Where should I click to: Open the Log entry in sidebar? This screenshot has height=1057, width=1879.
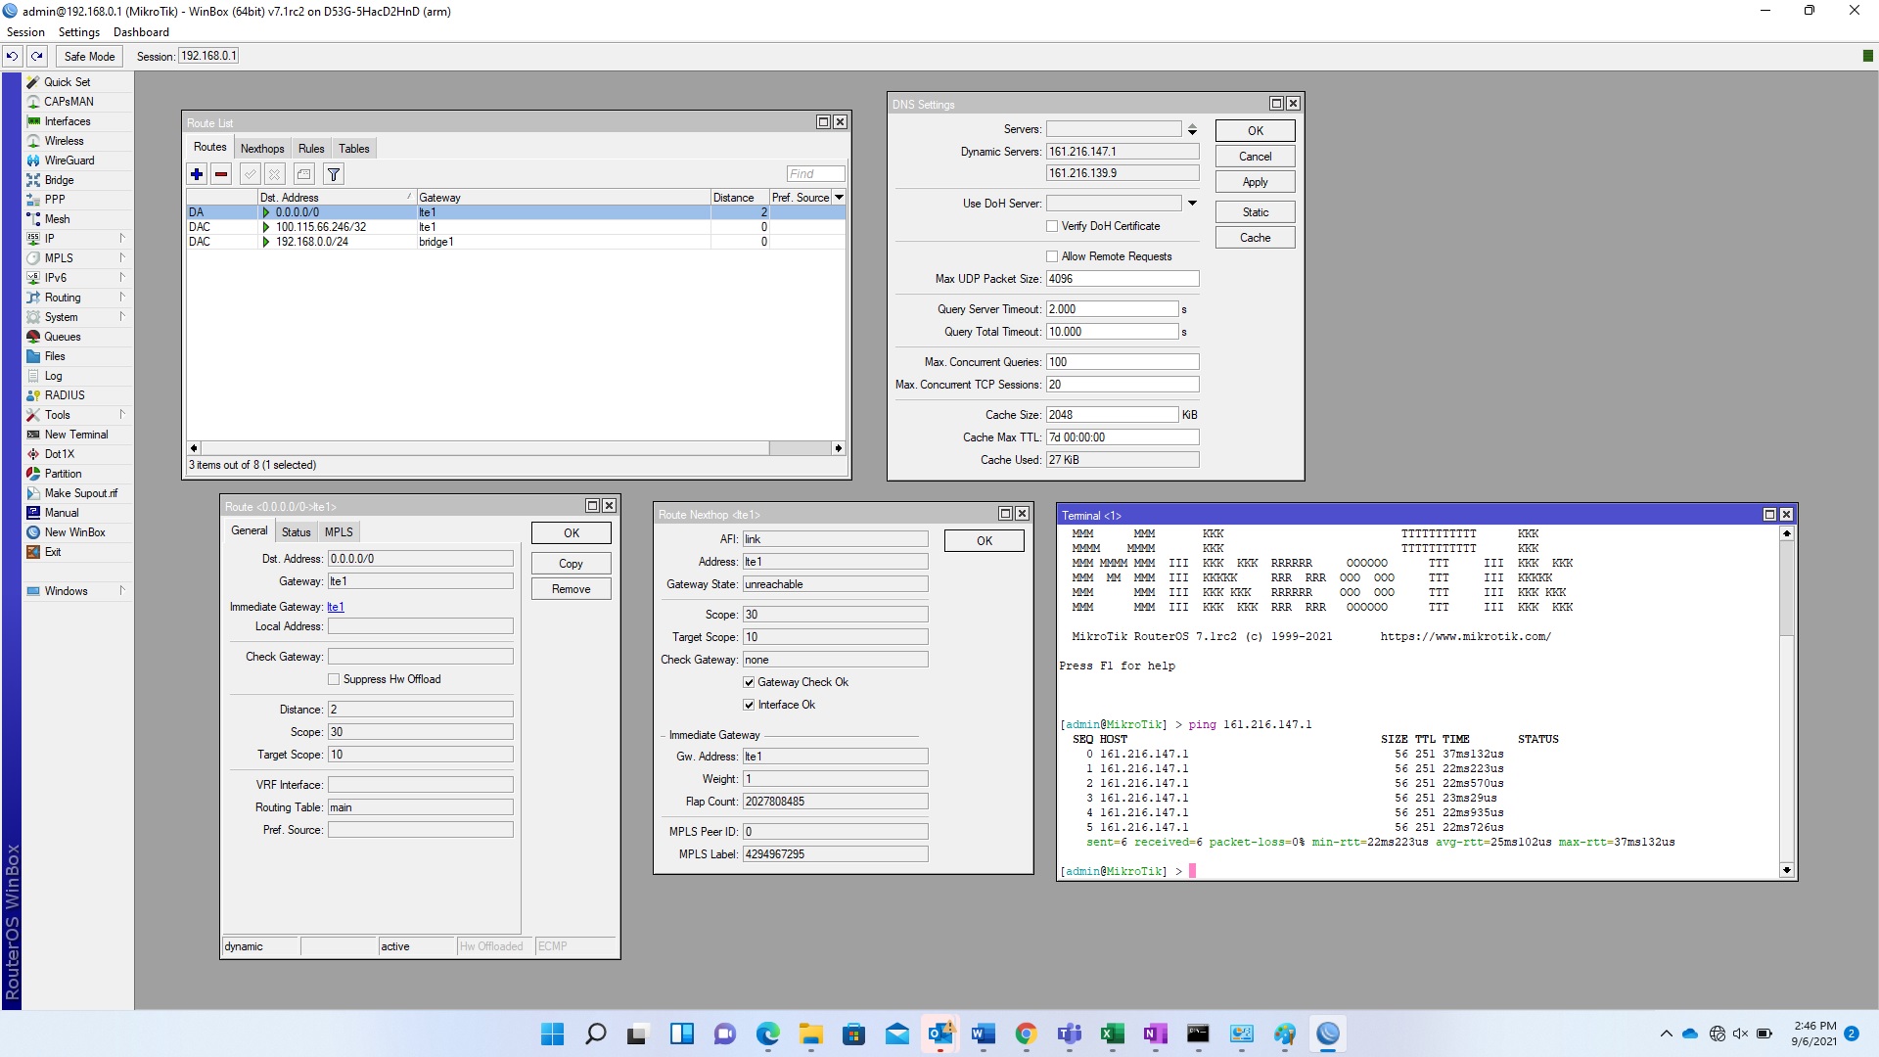point(53,376)
